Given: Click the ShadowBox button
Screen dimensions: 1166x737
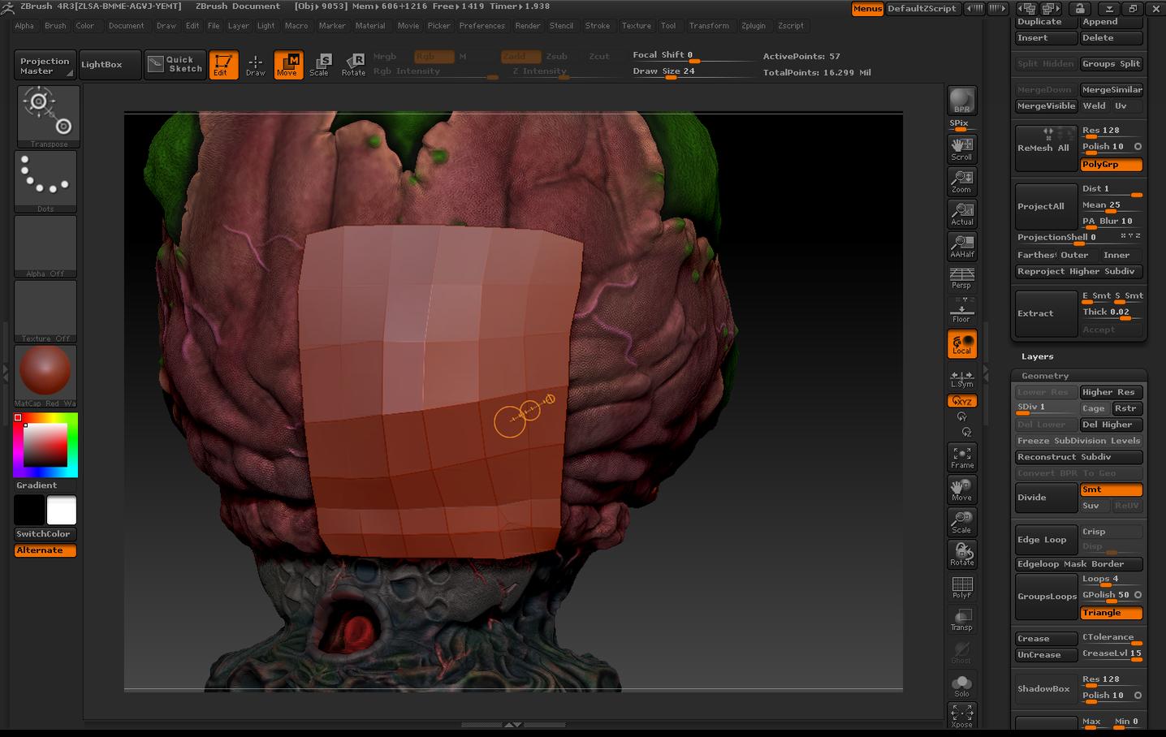Looking at the screenshot, I should [x=1046, y=689].
